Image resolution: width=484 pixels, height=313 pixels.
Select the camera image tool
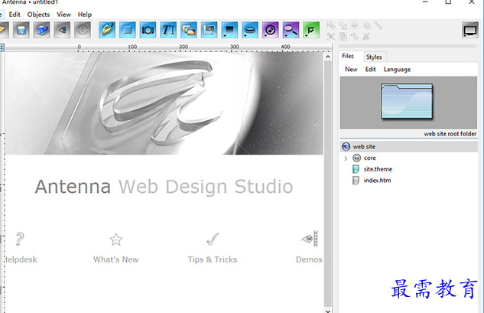click(148, 30)
